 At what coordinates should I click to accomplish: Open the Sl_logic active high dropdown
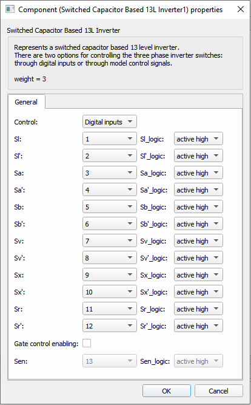198,139
